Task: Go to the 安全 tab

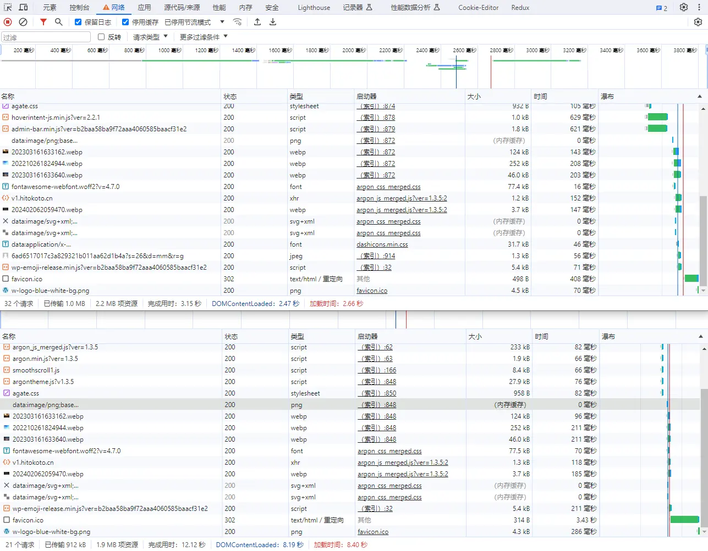Action: [x=272, y=8]
